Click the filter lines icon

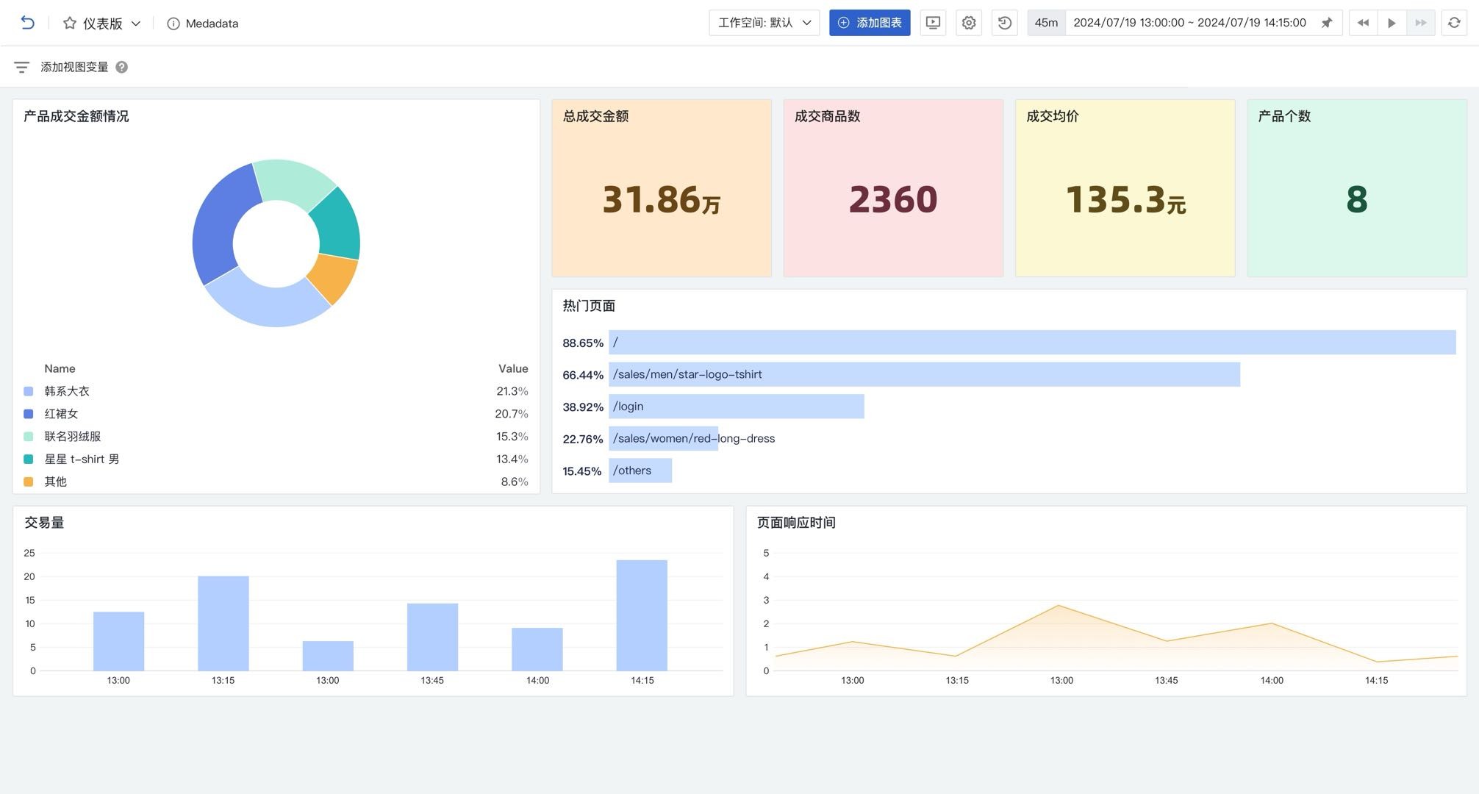pos(21,67)
